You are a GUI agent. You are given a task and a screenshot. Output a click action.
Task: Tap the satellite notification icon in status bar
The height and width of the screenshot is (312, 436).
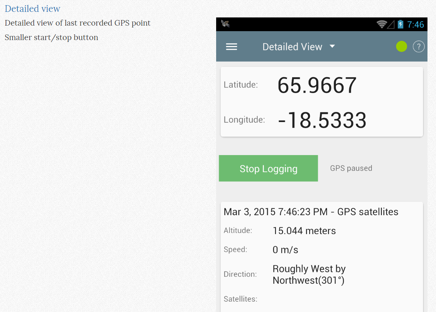click(x=225, y=24)
